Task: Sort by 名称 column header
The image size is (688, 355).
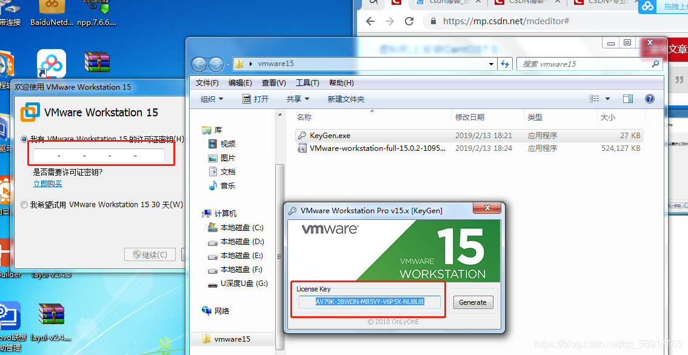Action: click(x=304, y=117)
